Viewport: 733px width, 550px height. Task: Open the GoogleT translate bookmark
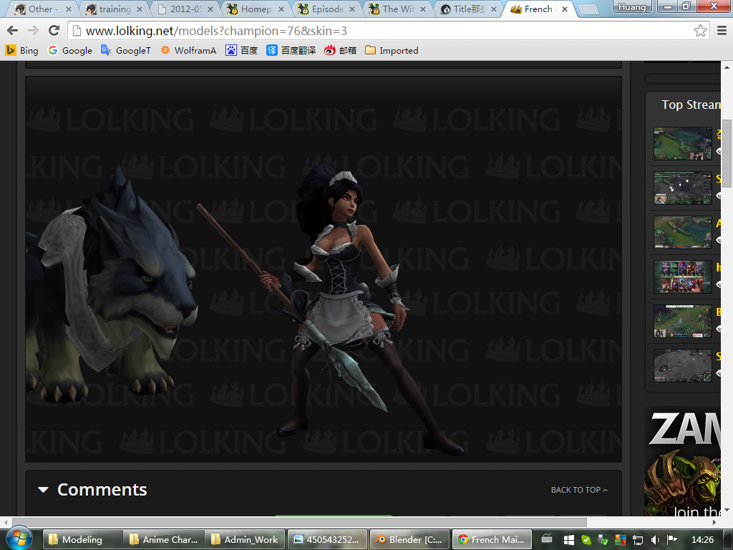(x=126, y=51)
